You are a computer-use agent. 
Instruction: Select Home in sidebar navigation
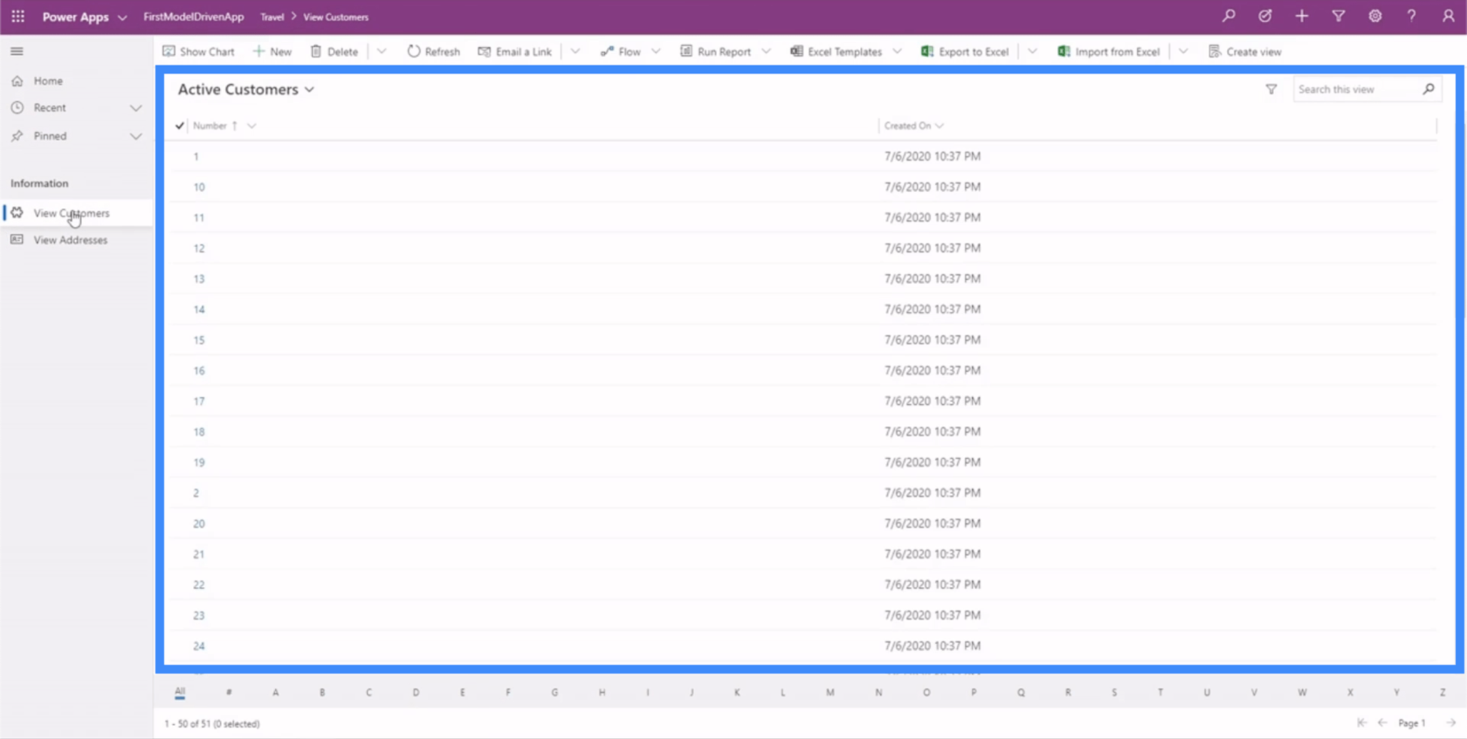(48, 80)
